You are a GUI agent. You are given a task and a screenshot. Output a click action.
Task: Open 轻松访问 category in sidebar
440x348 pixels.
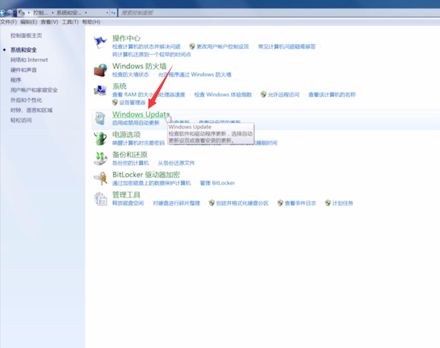pyautogui.click(x=21, y=120)
